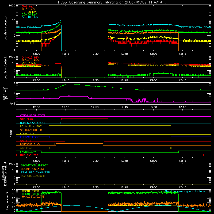Click the REAR_DEC_CHAN/128 legend label

(x=35, y=172)
